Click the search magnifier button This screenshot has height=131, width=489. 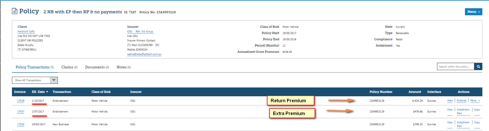click(478, 66)
